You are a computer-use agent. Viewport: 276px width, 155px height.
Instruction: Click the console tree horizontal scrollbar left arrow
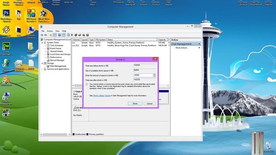(x=41, y=135)
